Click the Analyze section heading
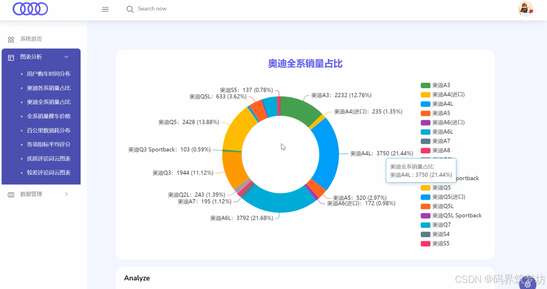 tap(137, 278)
